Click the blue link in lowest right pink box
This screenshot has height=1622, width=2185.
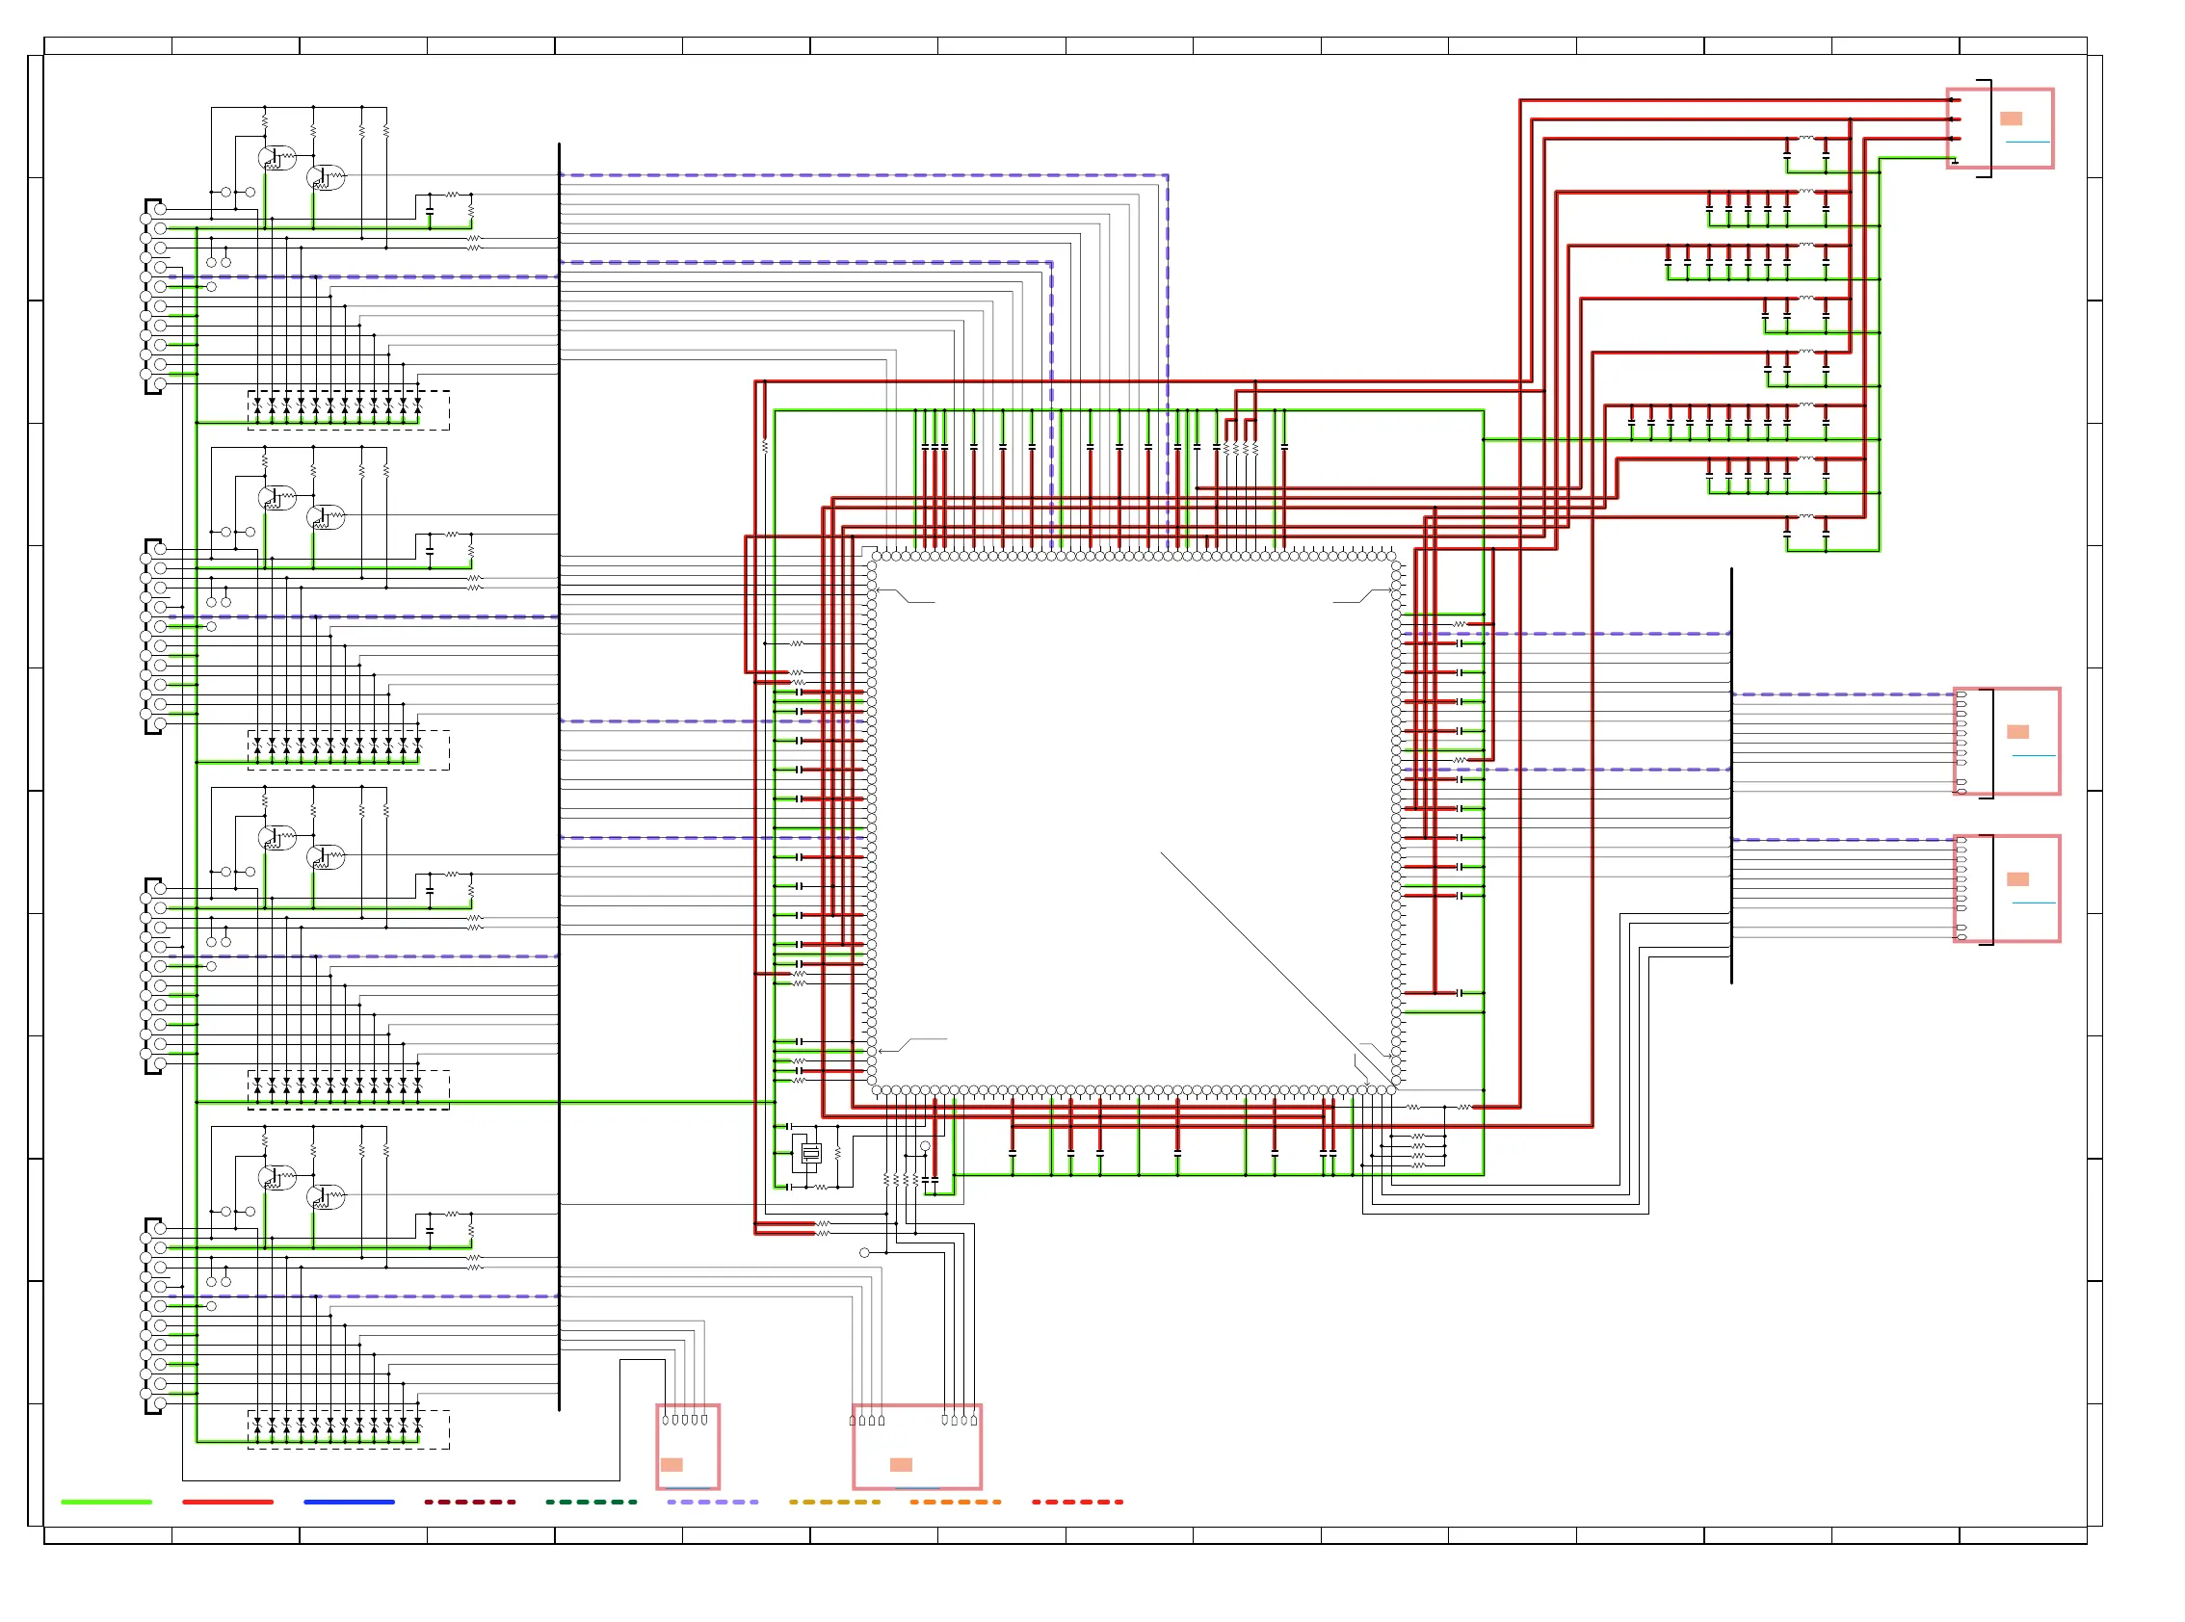[x=2033, y=903]
